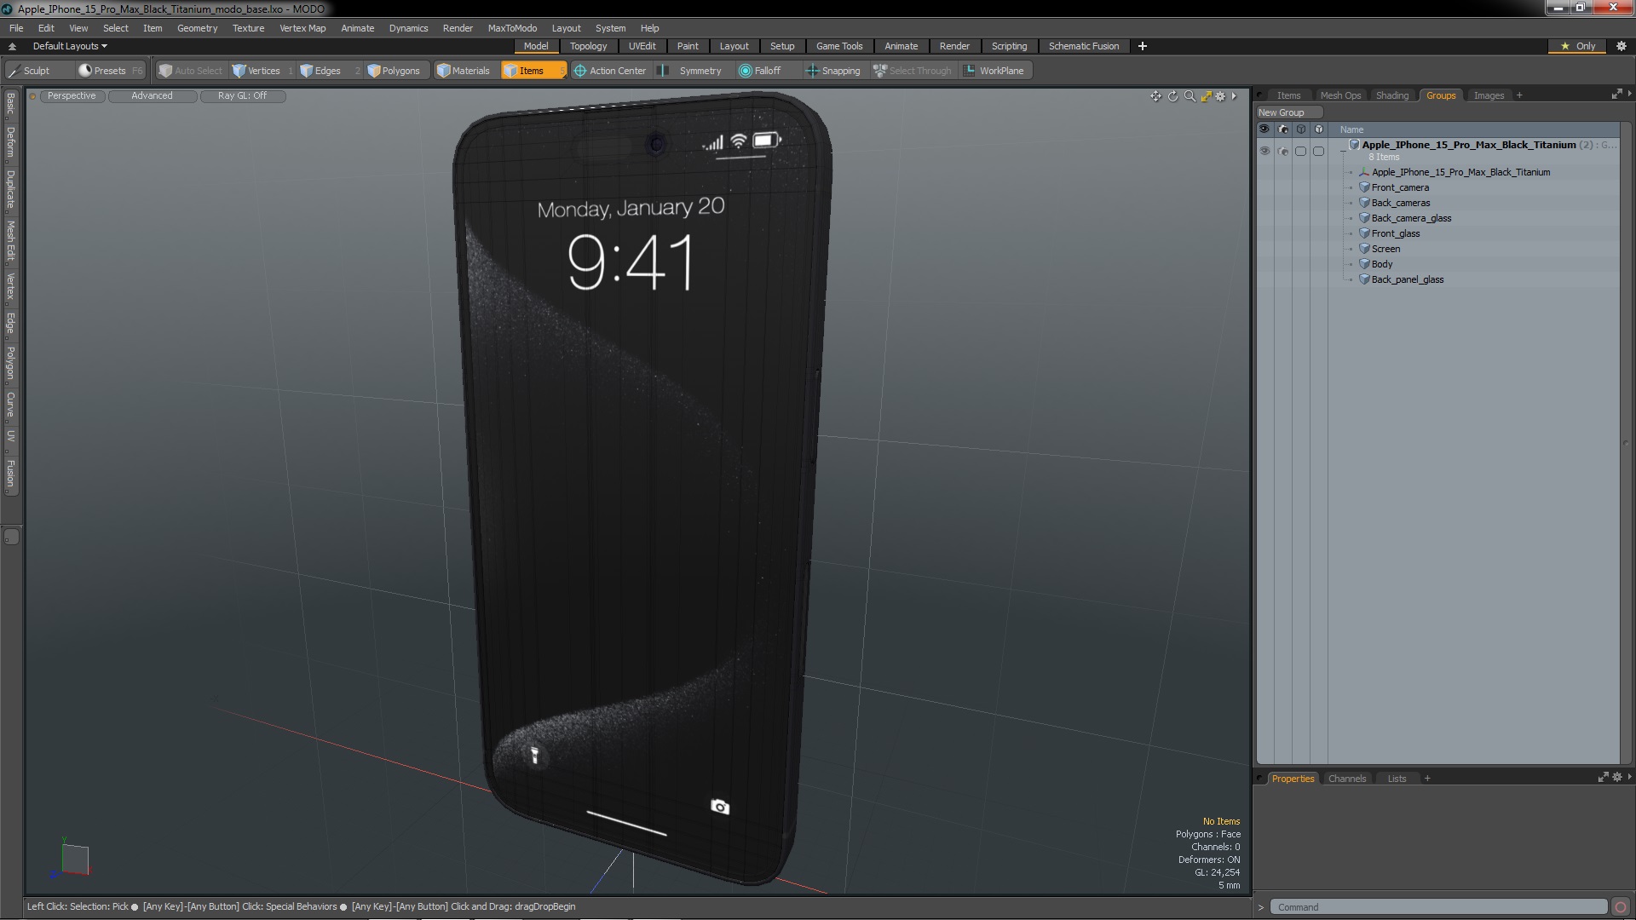This screenshot has width=1636, height=920.
Task: Toggle the star Only button
Action: (x=1577, y=46)
